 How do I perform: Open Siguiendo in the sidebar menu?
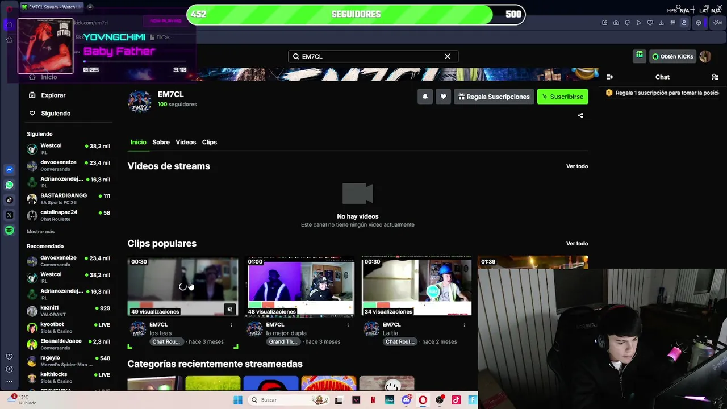pos(50,114)
